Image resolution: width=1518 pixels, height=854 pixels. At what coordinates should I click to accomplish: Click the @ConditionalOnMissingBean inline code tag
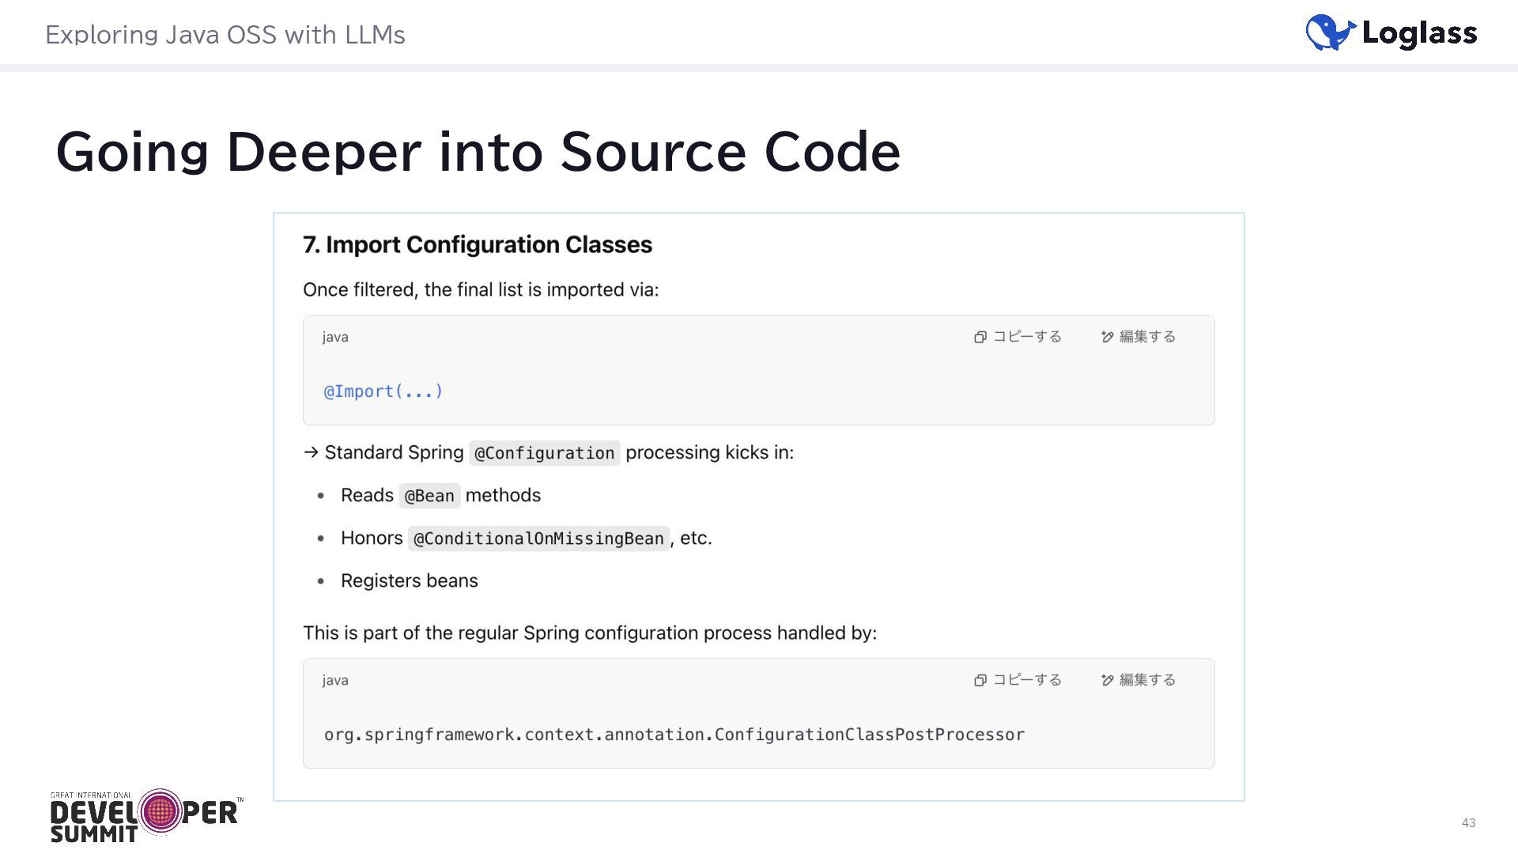tap(538, 538)
